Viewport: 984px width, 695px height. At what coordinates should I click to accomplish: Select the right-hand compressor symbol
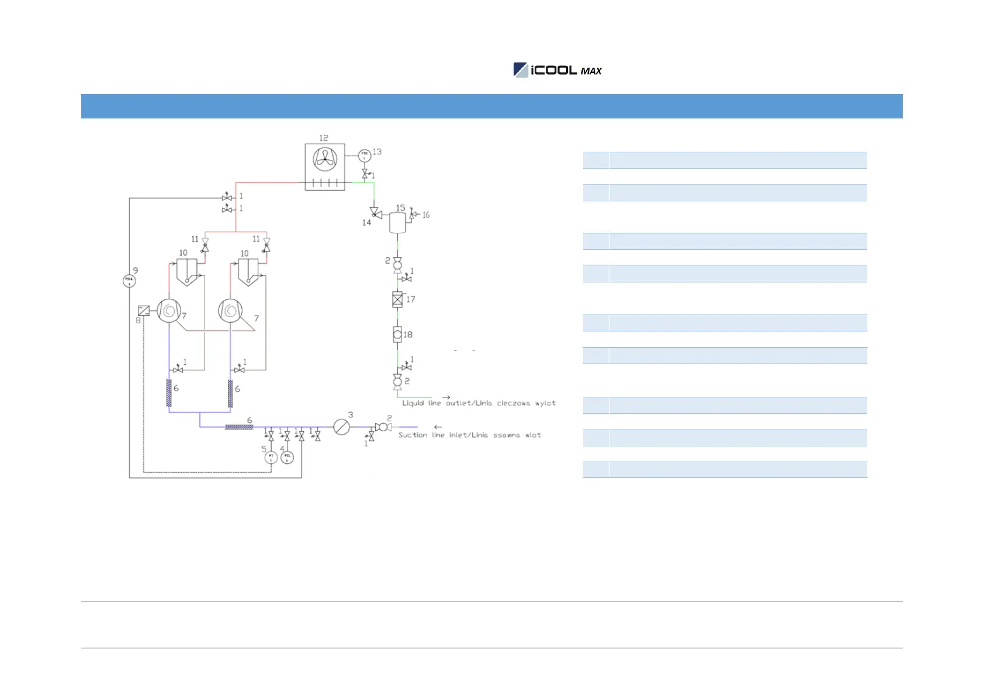click(230, 310)
